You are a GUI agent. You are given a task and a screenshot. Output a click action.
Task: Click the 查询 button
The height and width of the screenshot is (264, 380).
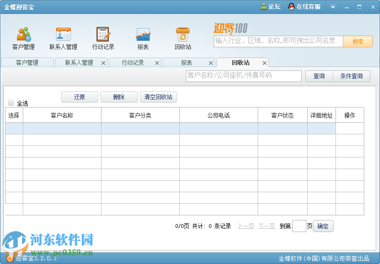pyautogui.click(x=319, y=76)
